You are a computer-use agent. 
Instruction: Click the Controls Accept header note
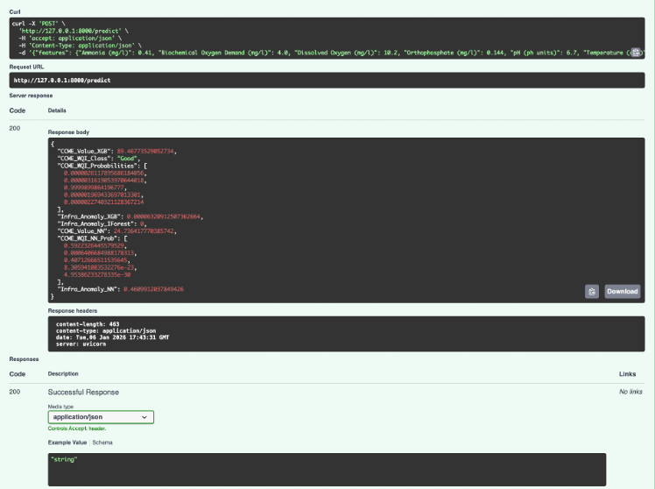coord(77,429)
